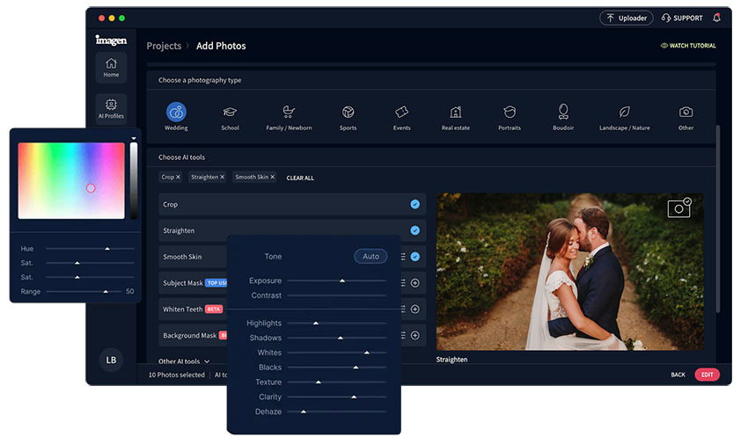Open AI Profiles in the sidebar
The width and height of the screenshot is (748, 437).
[x=111, y=108]
